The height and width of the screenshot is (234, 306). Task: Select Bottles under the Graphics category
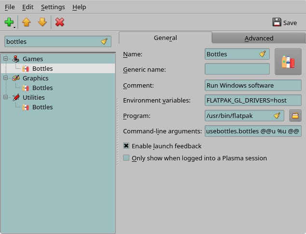click(x=42, y=88)
